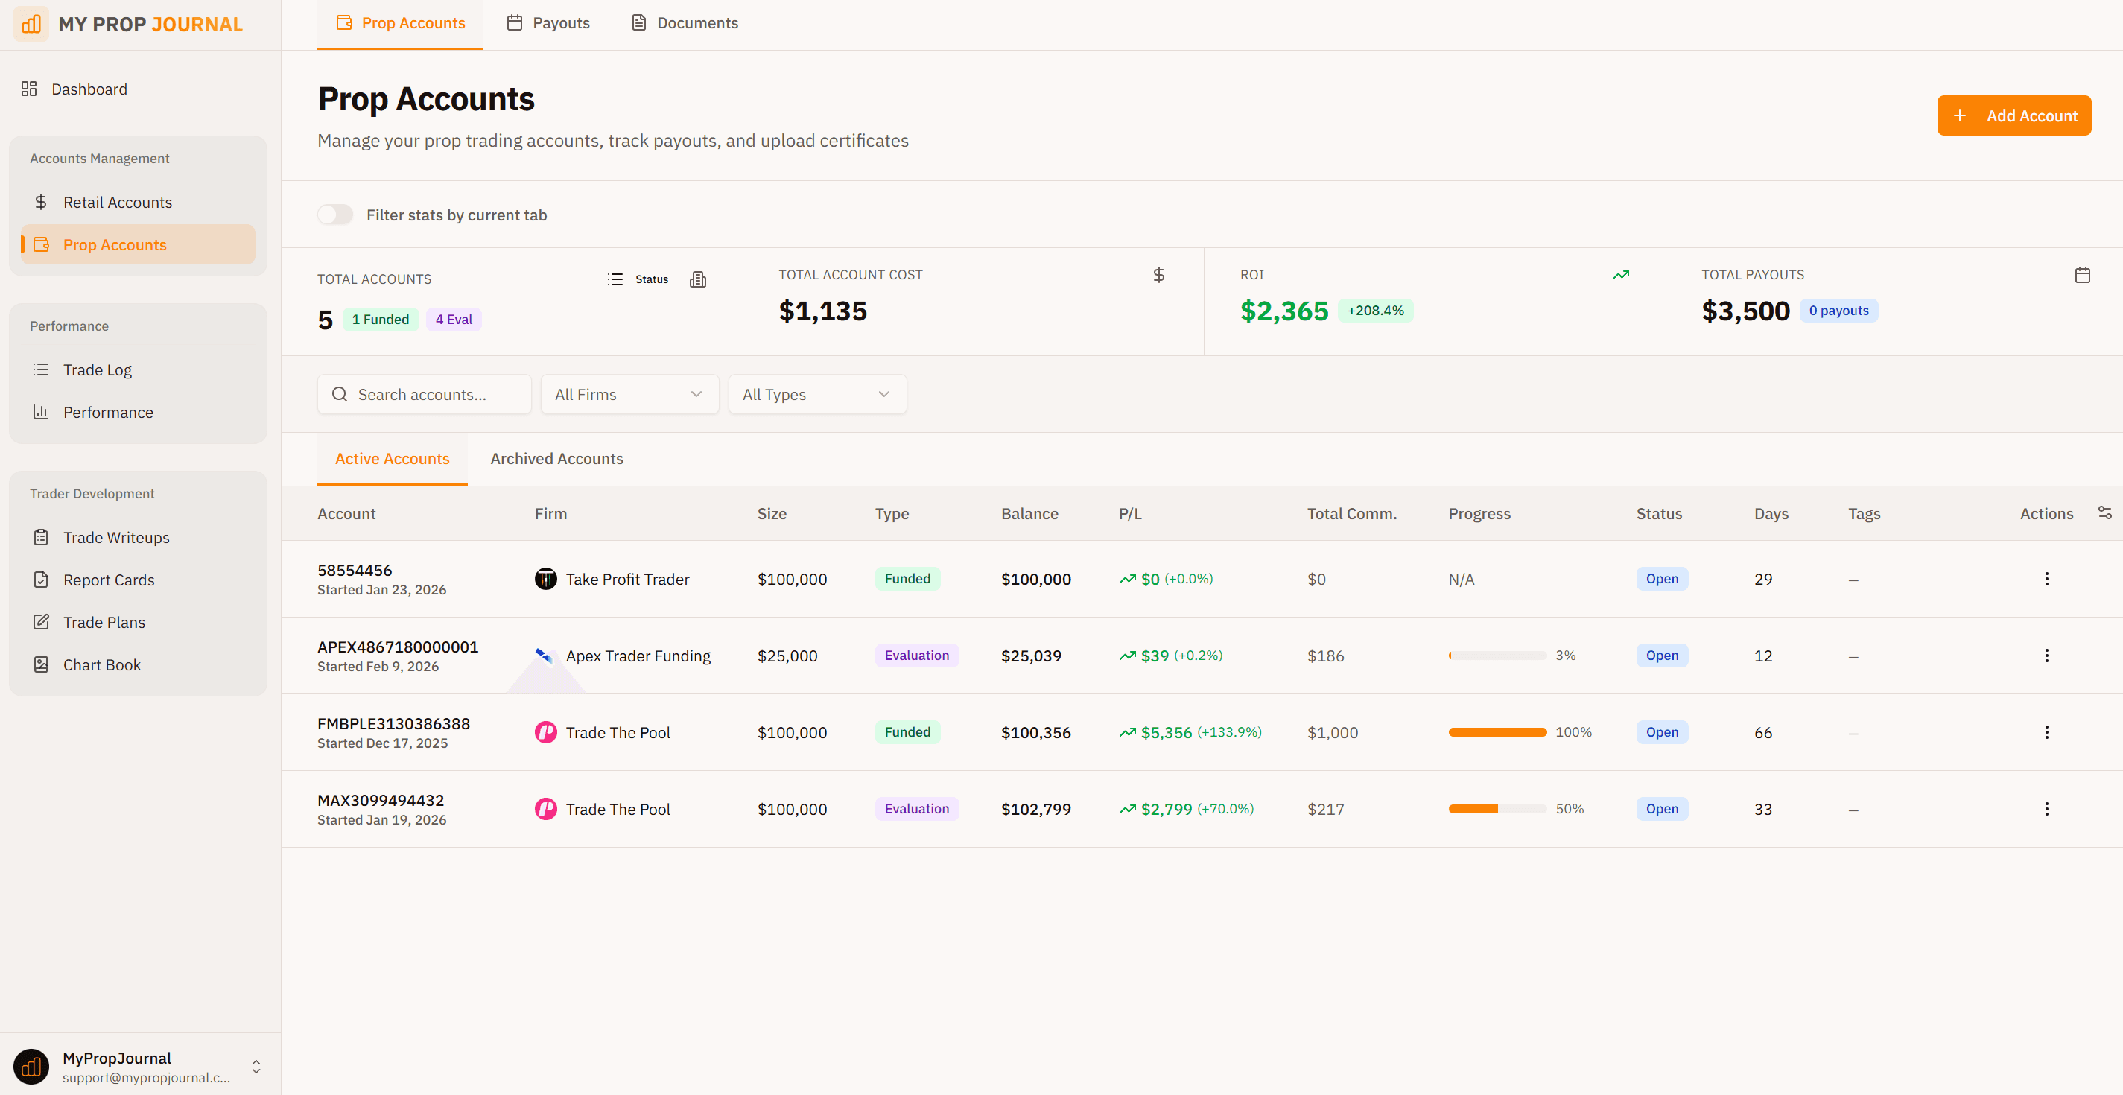This screenshot has width=2123, height=1095.
Task: Click the 1 Funded badge
Action: (381, 320)
